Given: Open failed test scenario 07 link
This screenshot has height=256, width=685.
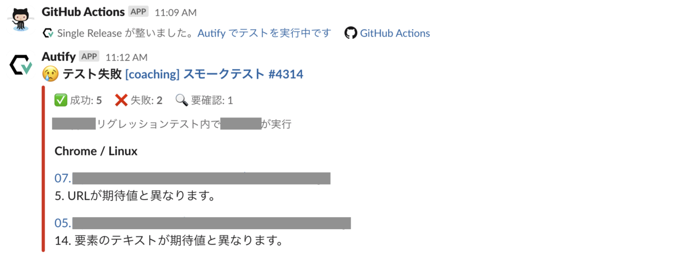Looking at the screenshot, I should [x=192, y=178].
